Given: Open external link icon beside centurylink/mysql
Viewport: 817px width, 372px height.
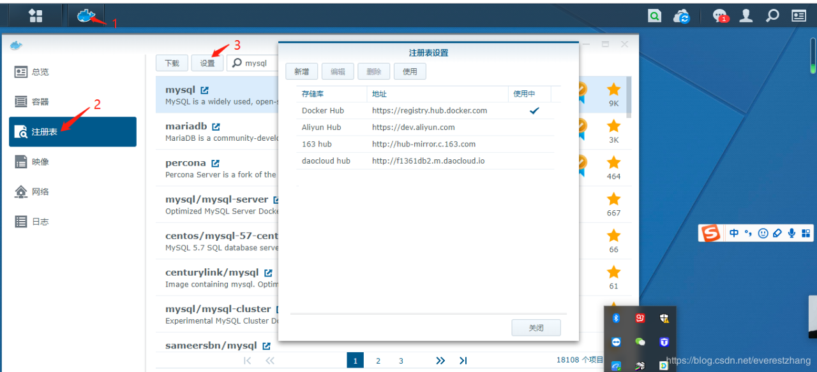Looking at the screenshot, I should [x=268, y=273].
